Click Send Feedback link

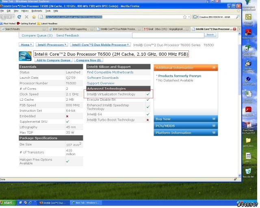pos(67,35)
